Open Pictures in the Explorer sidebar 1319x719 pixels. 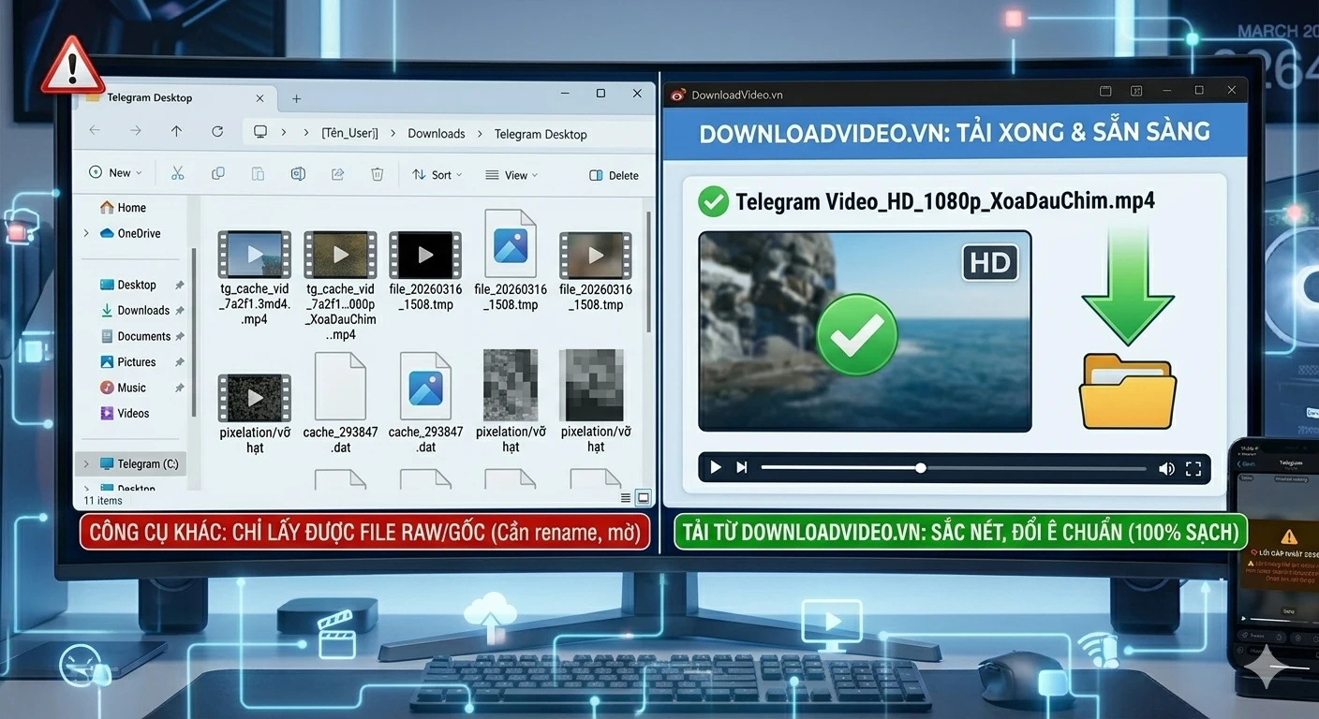tap(128, 361)
